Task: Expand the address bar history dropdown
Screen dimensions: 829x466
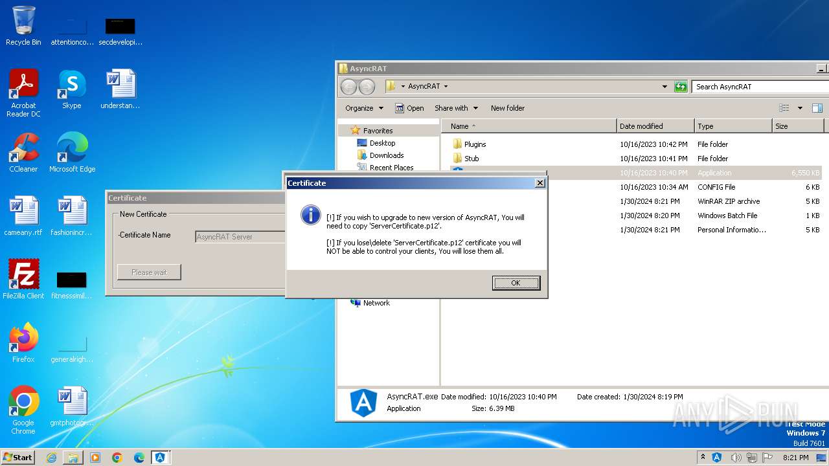Action: pyautogui.click(x=664, y=86)
